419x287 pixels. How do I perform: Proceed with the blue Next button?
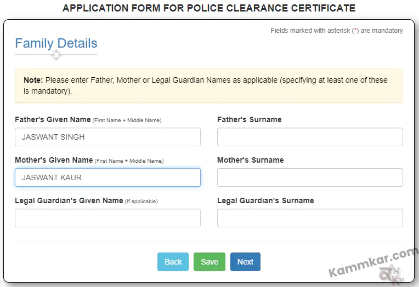pyautogui.click(x=245, y=262)
